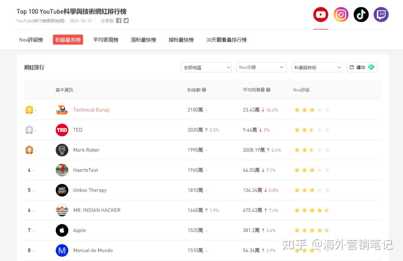This screenshot has width=403, height=261.
Task: Click the help icon beside 平均观看量
Action: point(268,90)
